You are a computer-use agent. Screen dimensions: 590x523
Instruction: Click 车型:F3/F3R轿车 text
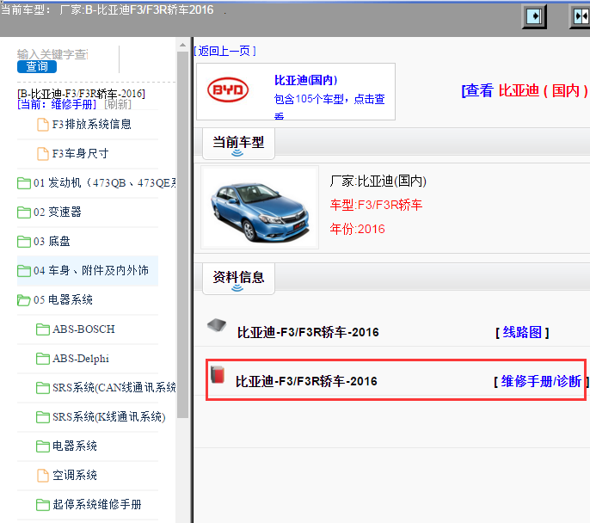(377, 205)
